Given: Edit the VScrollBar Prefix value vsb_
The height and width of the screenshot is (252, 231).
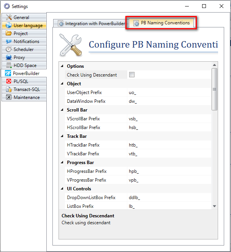Looking at the screenshot, I should point(169,119).
